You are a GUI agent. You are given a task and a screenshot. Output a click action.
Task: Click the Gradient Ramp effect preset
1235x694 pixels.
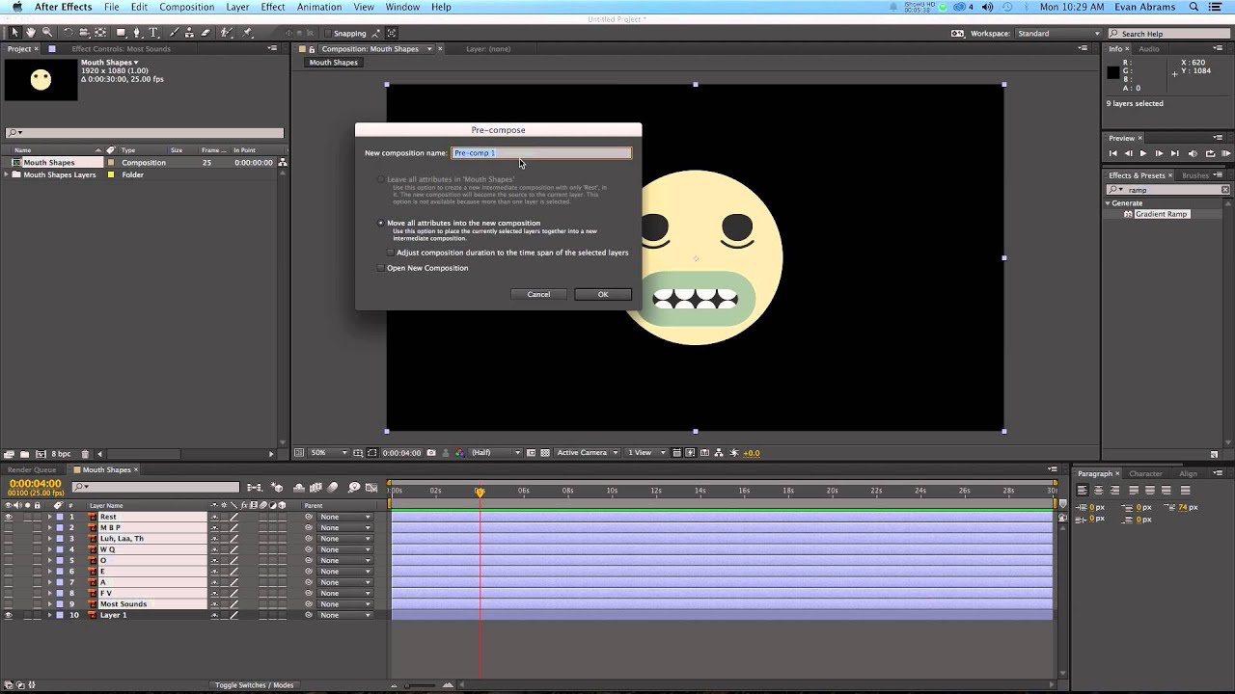[1161, 214]
